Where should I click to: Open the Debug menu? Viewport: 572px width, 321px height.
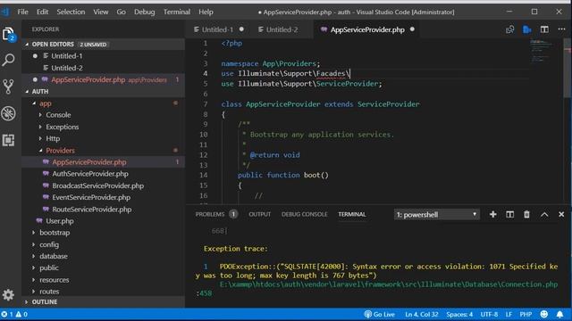145,12
